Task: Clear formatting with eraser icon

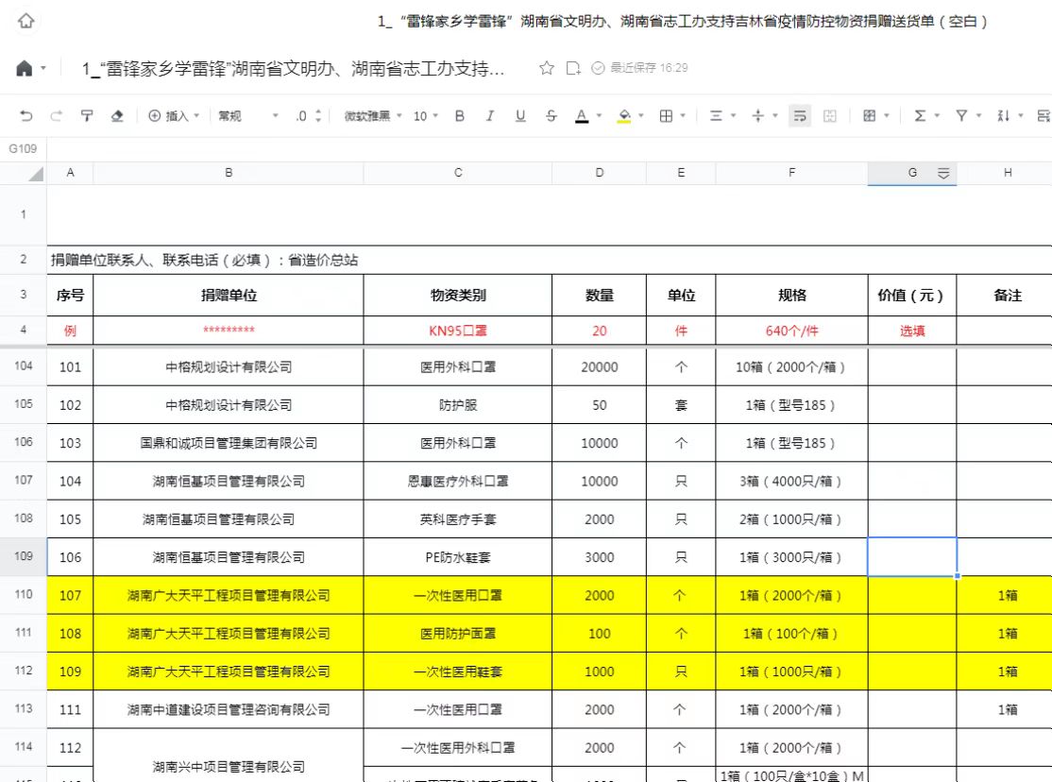Action: [x=117, y=115]
